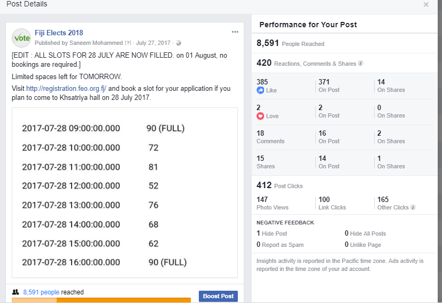Image resolution: width=442 pixels, height=303 pixels.
Task: Click the [?] next to Saneem Mohammed
Action: (x=128, y=43)
